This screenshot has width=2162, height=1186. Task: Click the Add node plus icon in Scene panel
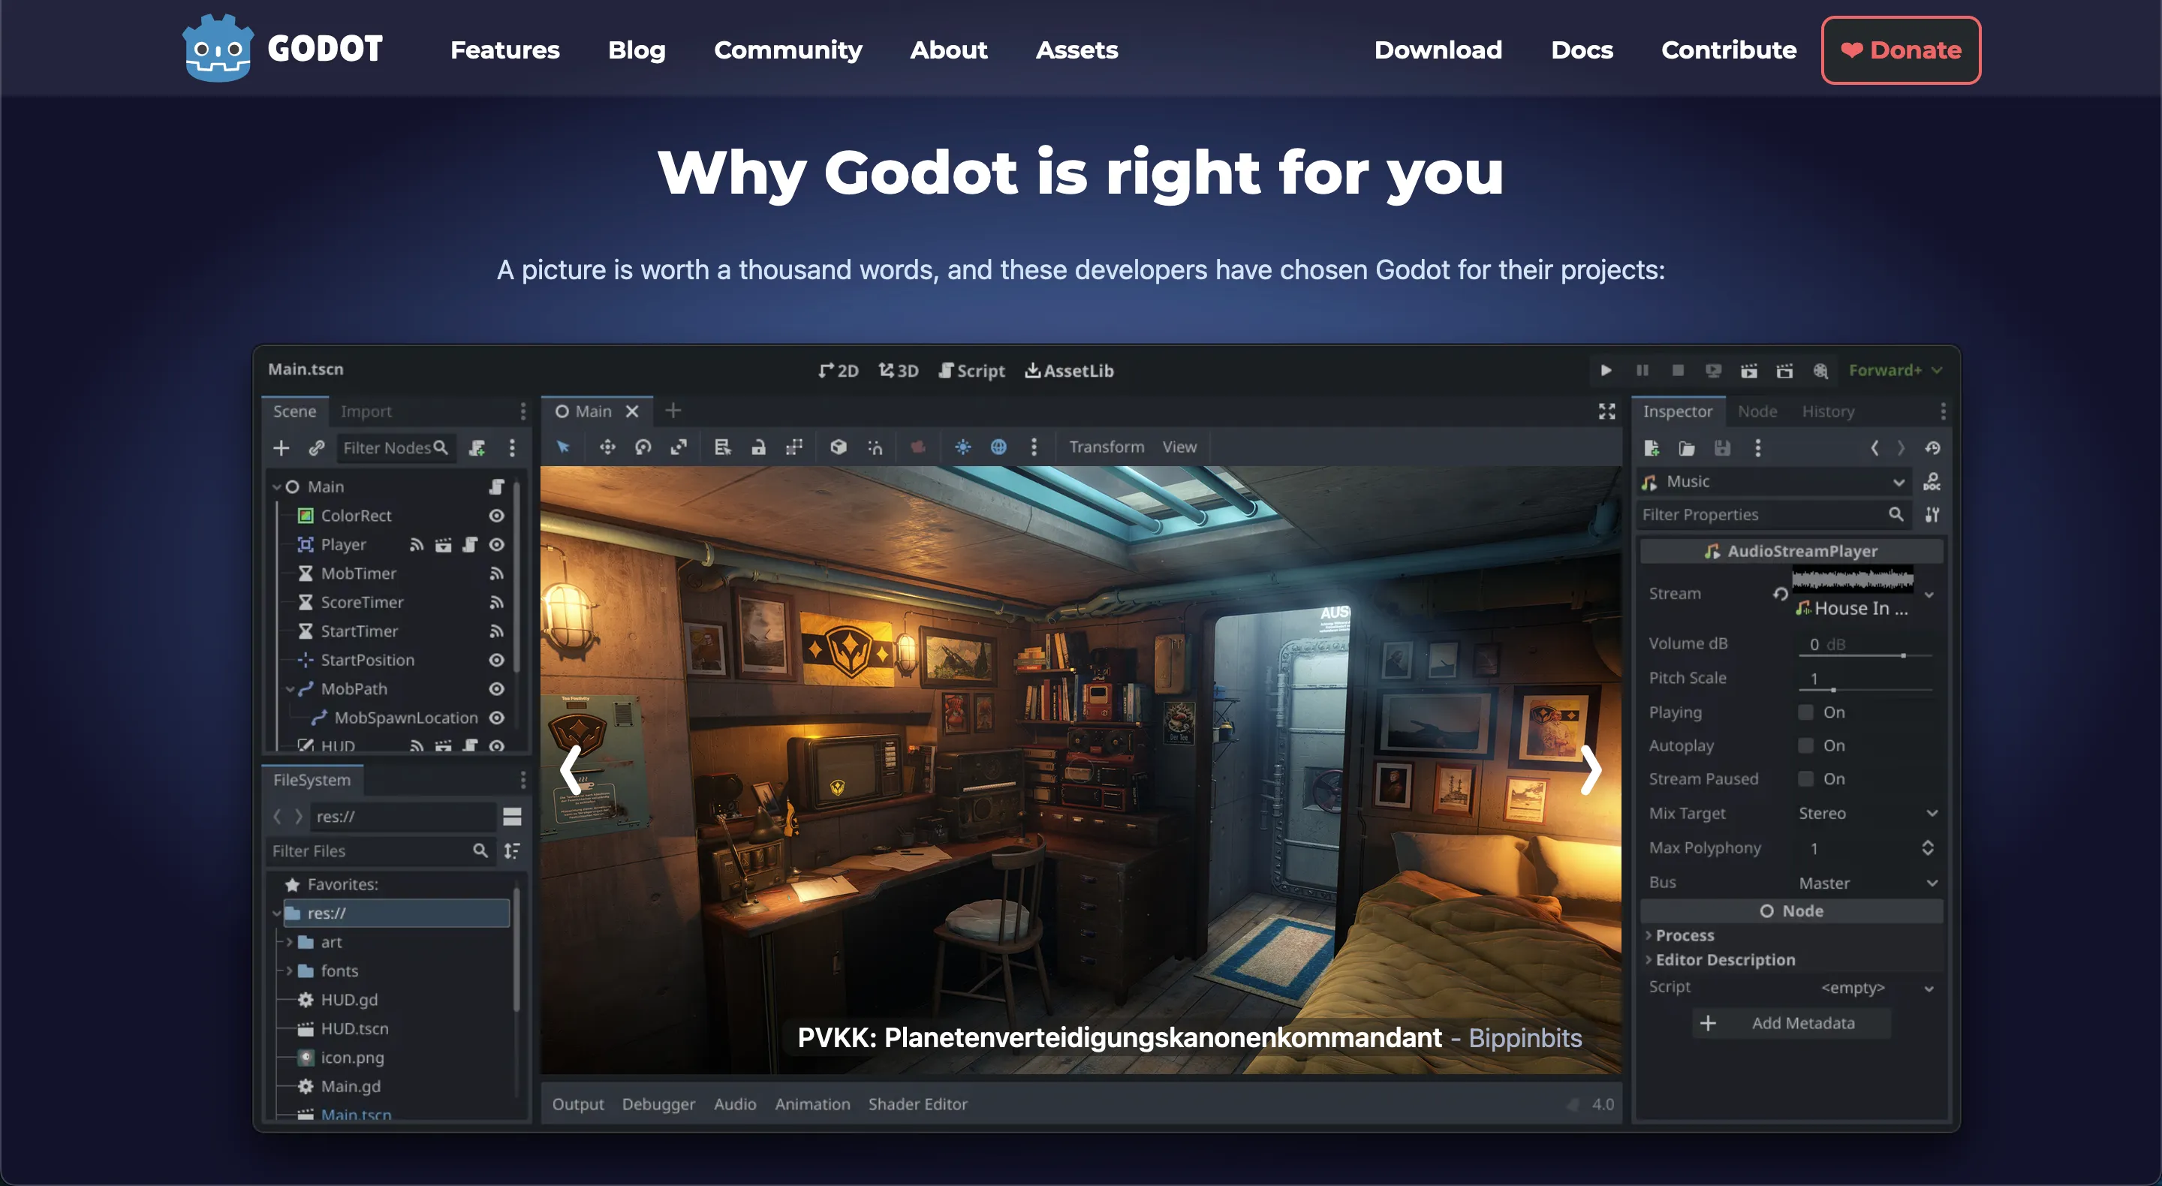[282, 448]
